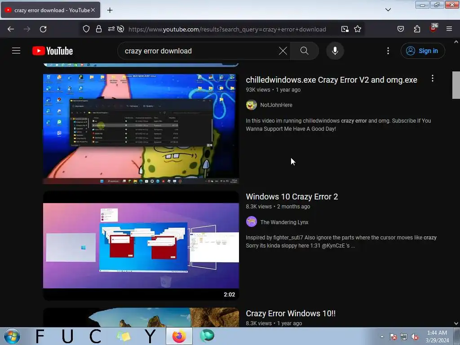This screenshot has width=460, height=345.
Task: Click the page vertical scrollbar thumb
Action: pyautogui.click(x=456, y=85)
